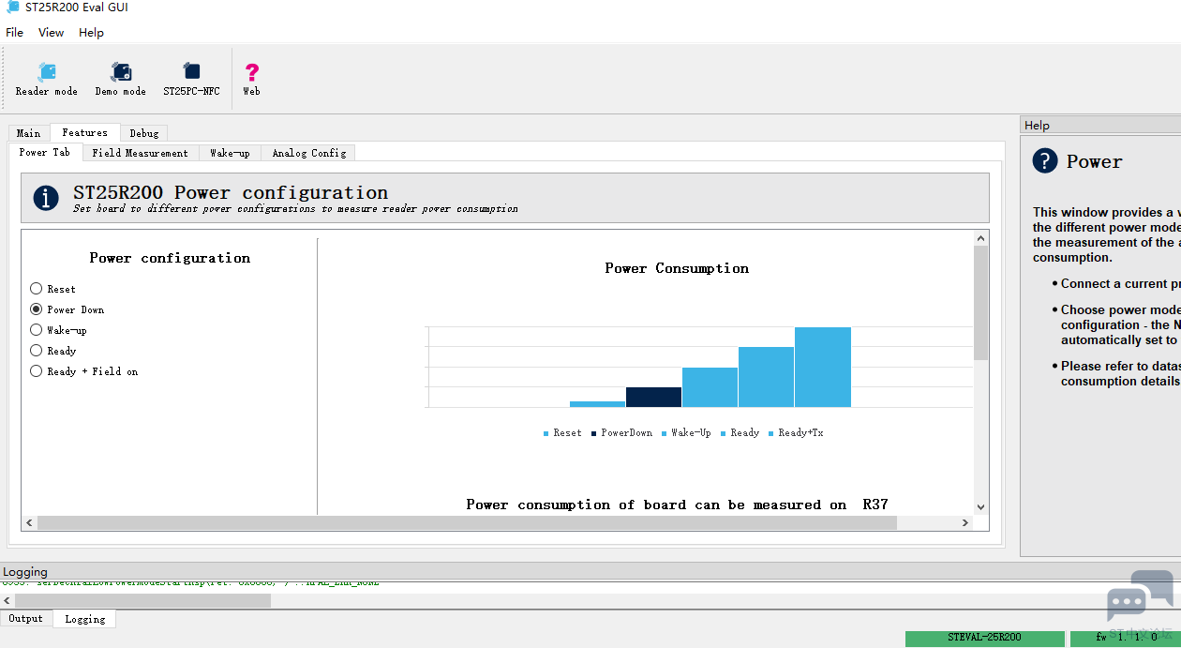
Task: Open the Analog Config tab
Action: 309,153
